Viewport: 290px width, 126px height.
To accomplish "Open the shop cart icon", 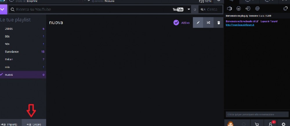I will 257,124.
